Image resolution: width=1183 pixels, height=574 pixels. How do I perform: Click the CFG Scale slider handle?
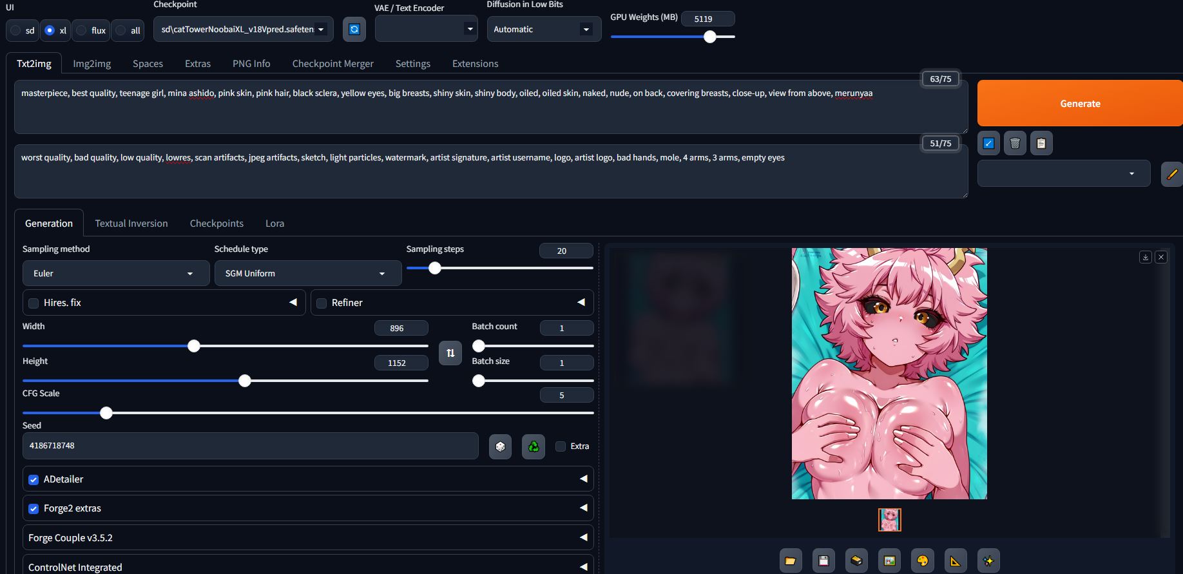[106, 413]
